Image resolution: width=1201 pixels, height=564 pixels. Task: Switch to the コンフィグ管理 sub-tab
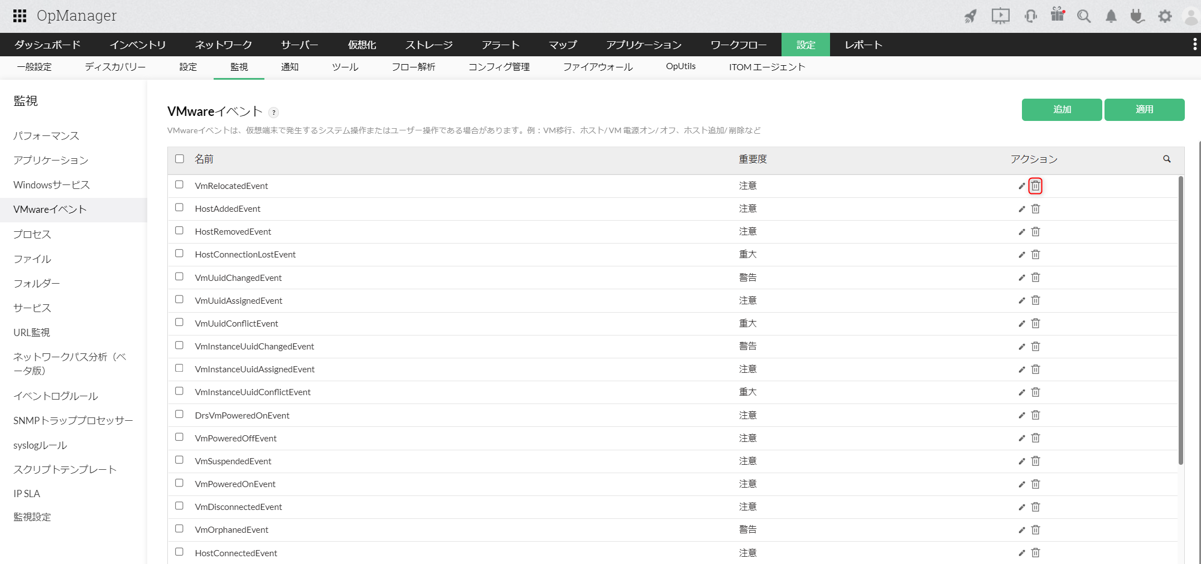coord(499,67)
